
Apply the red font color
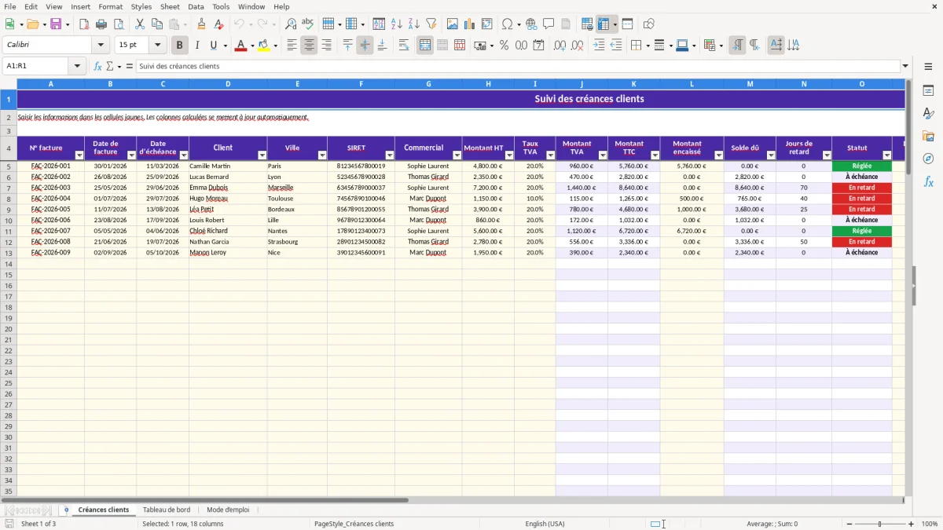[240, 46]
